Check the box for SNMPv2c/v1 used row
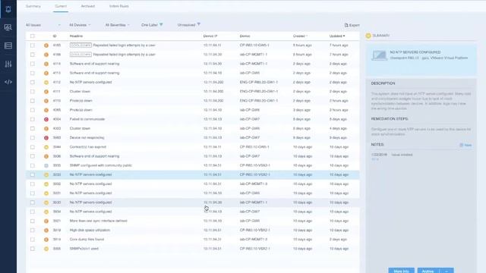This screenshot has height=273, width=486. 33,249
